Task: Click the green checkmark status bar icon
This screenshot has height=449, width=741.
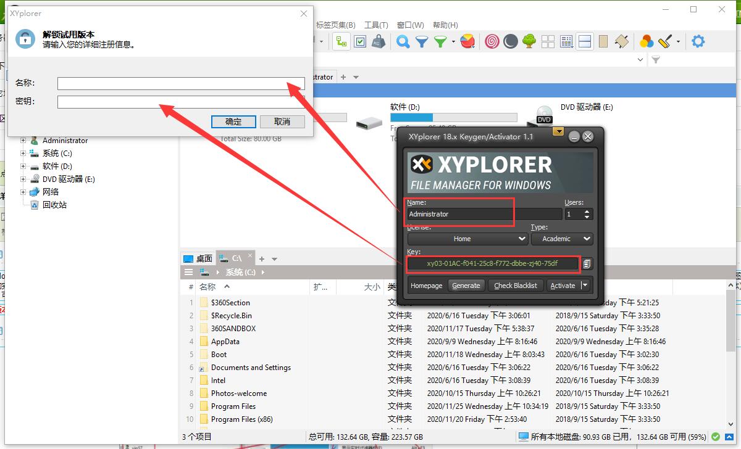Action: pos(716,437)
